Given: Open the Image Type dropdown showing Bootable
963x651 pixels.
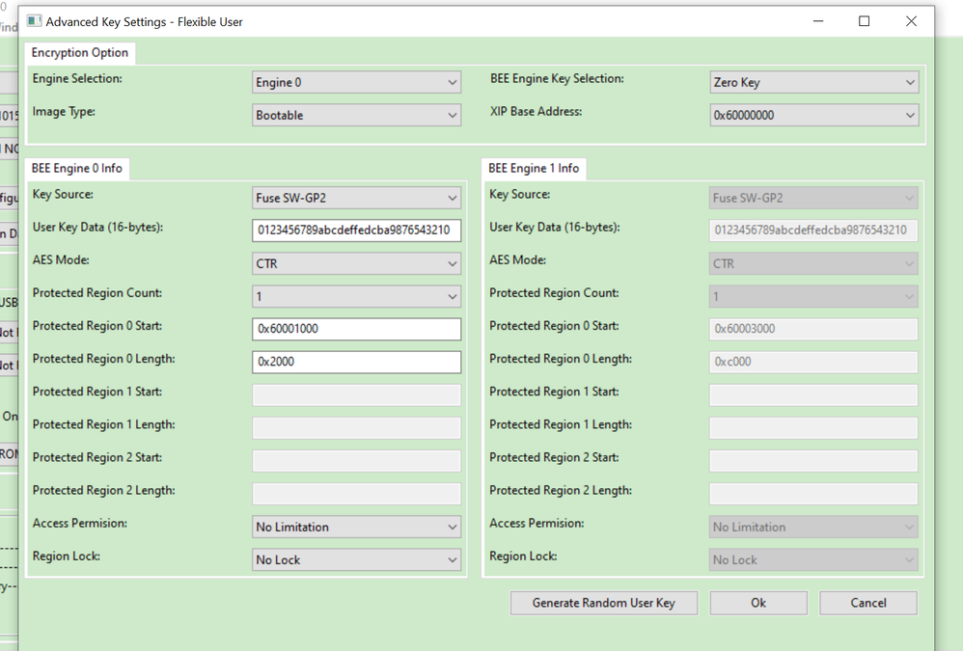Looking at the screenshot, I should tap(356, 115).
